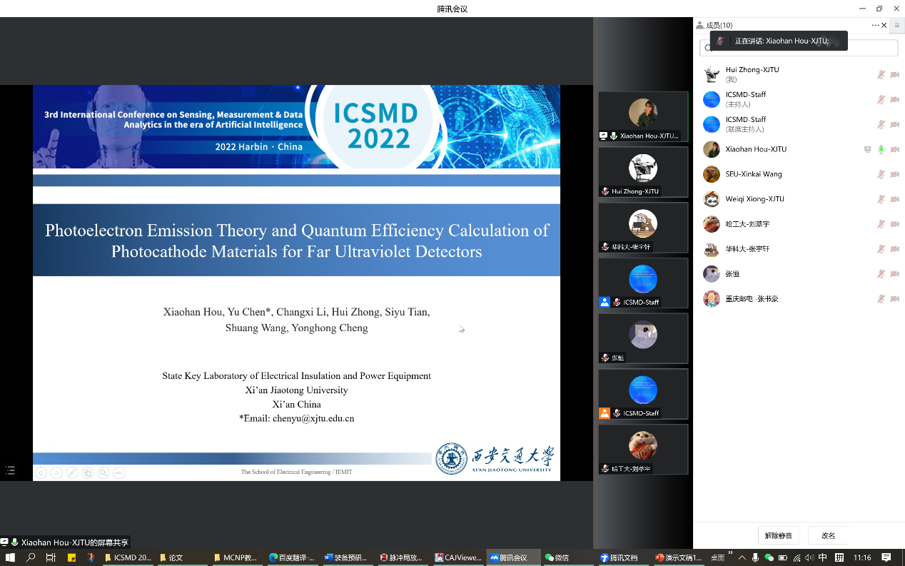Toggle camera icon for 重庆邮电-张书豪 row
Screen dimensions: 905x566
point(894,299)
